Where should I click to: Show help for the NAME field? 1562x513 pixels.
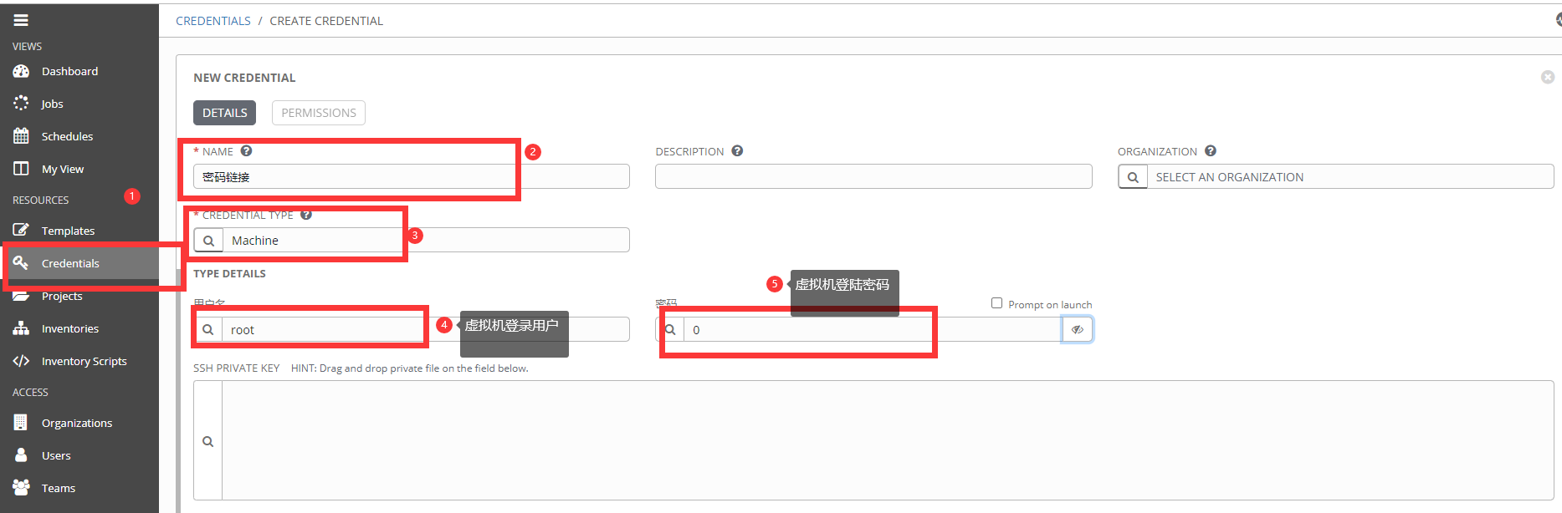pyautogui.click(x=246, y=151)
